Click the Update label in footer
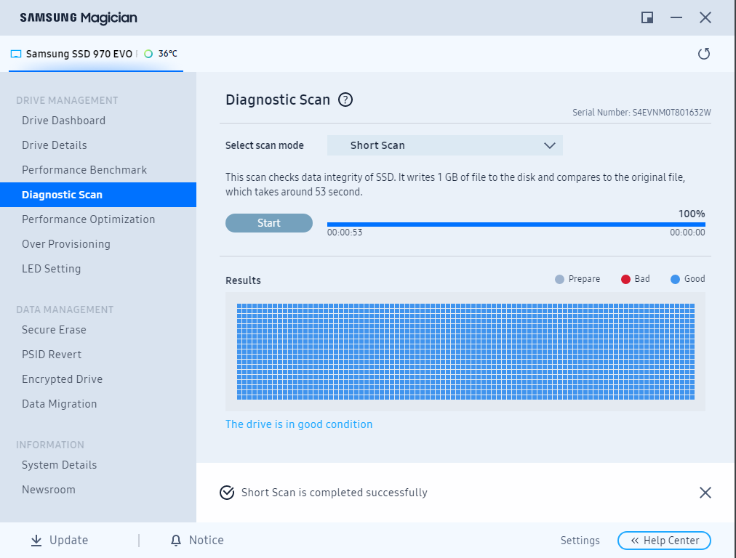The height and width of the screenshot is (558, 736). [69, 540]
